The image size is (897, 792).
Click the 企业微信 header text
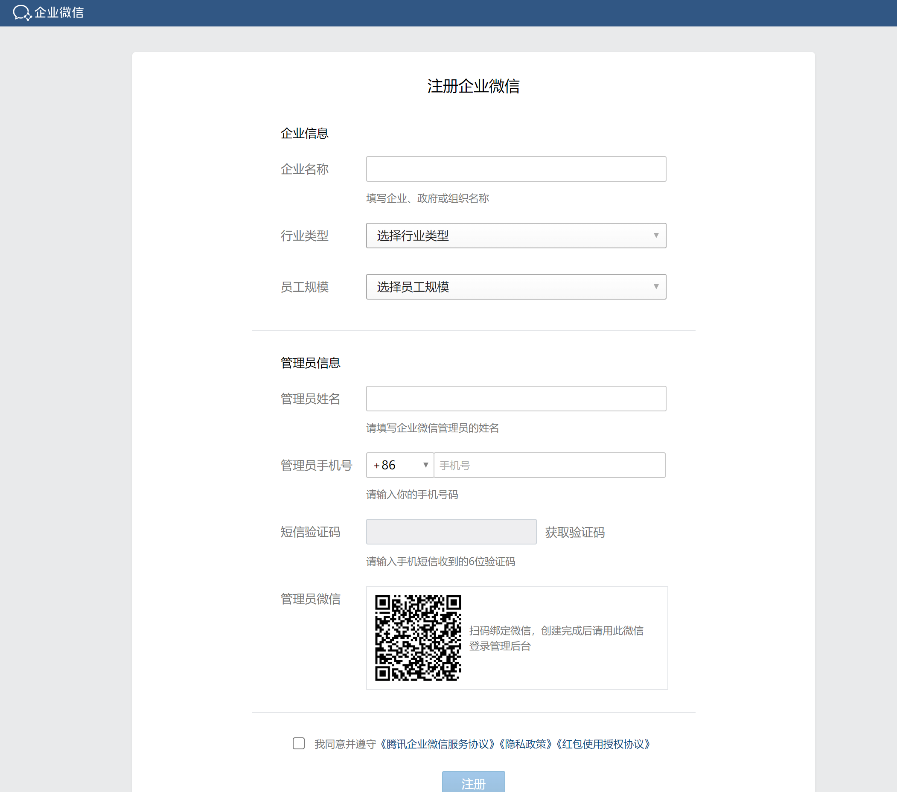point(59,13)
